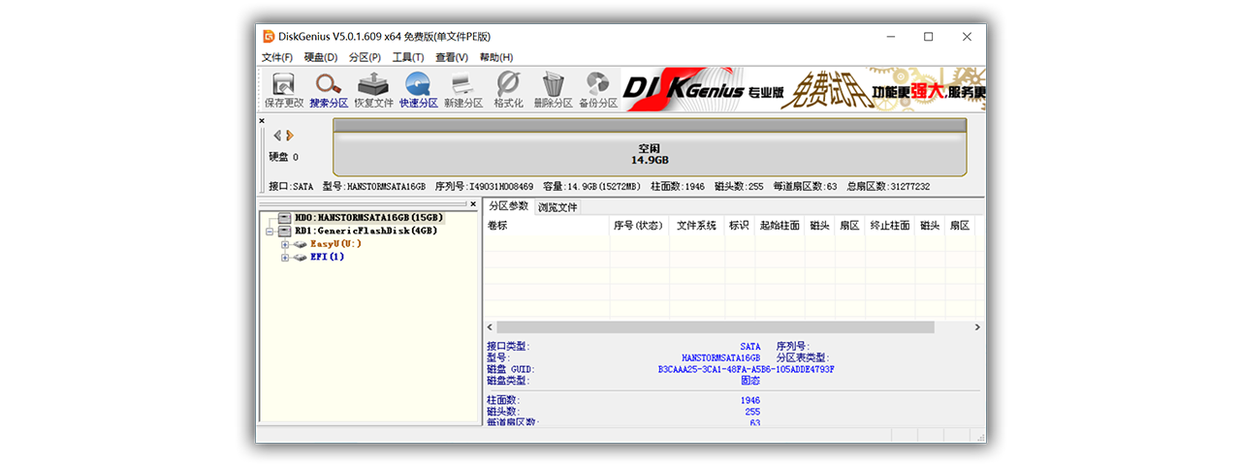This screenshot has width=1241, height=465.
Task: Open the 查看(V) menu
Action: click(452, 57)
